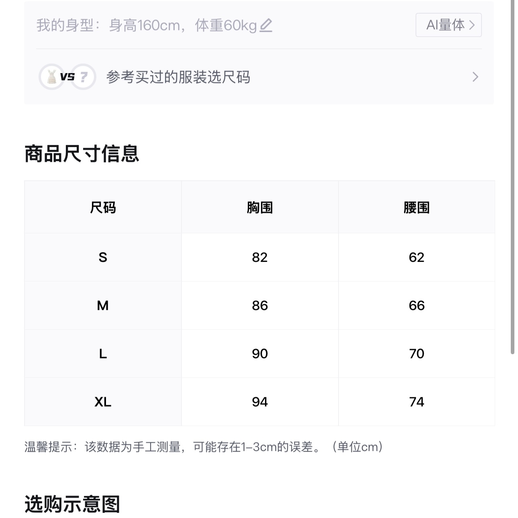Viewport: 518px width, 518px height.
Task: Select the 腰围 column header
Action: pyautogui.click(x=417, y=208)
